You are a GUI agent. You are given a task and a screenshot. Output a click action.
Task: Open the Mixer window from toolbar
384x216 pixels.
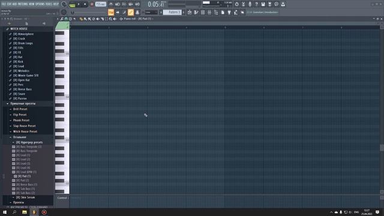pos(209,12)
